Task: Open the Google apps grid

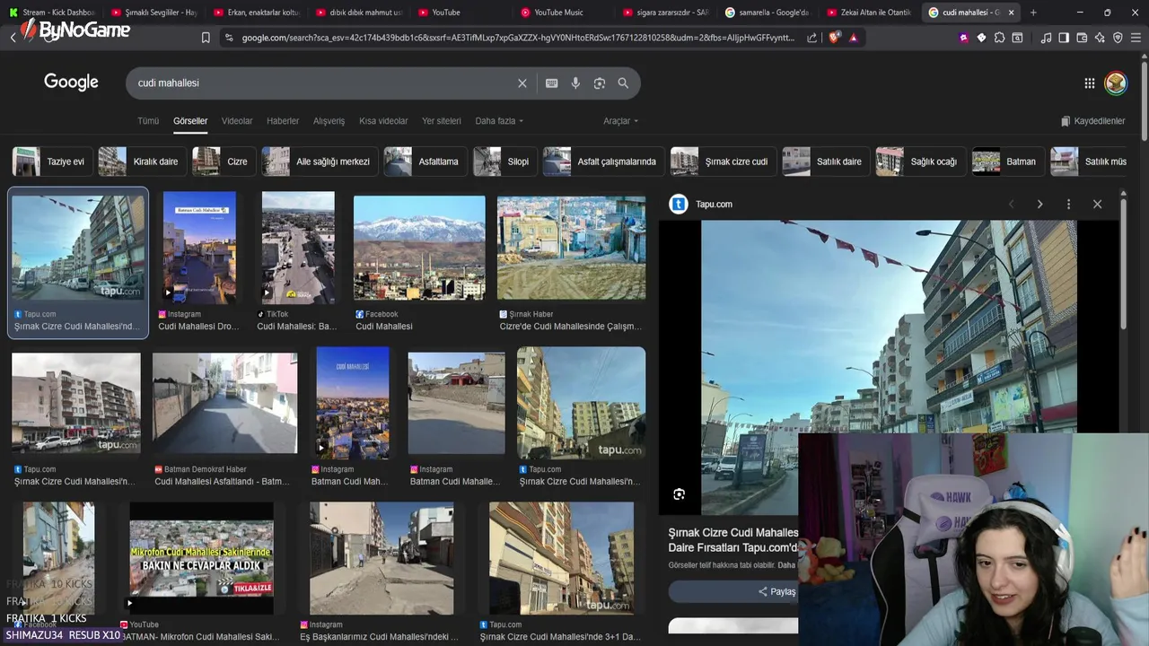Action: click(x=1089, y=83)
